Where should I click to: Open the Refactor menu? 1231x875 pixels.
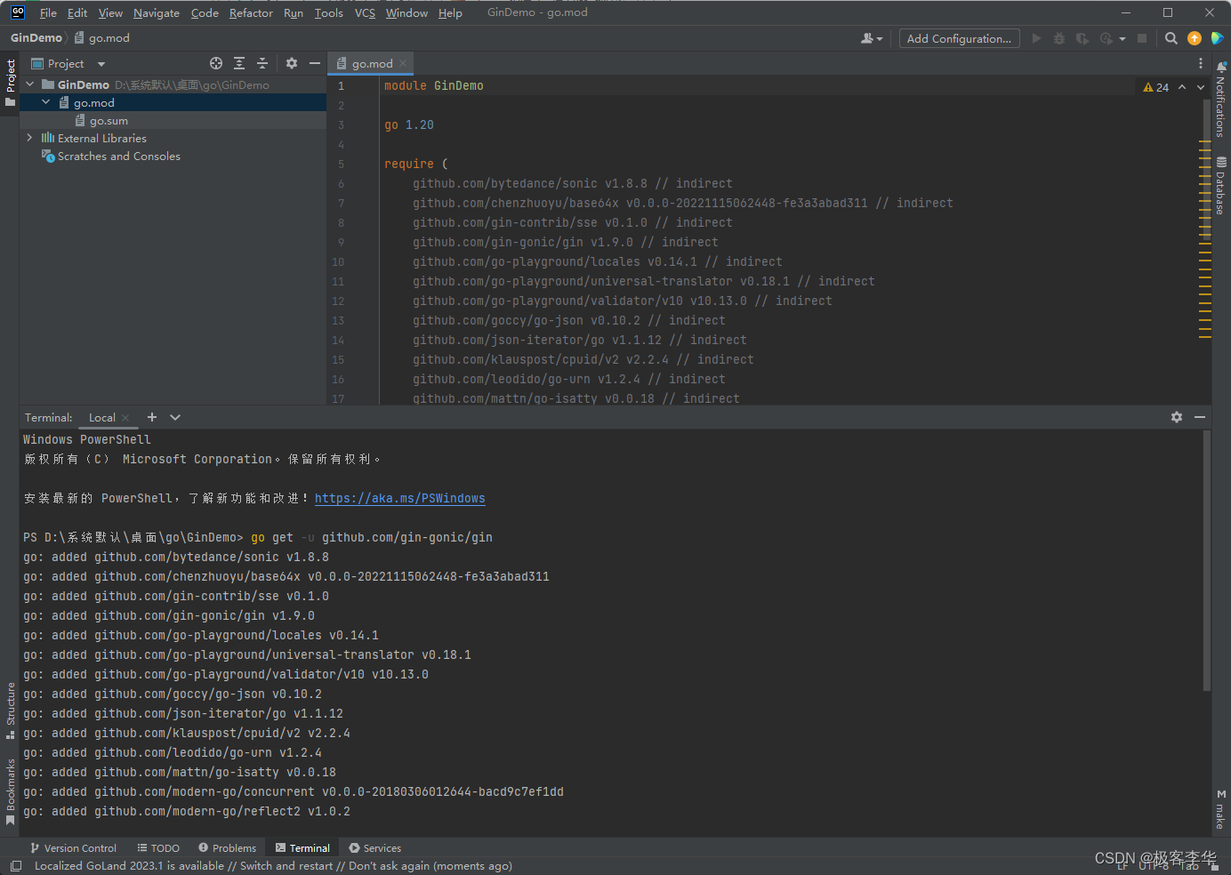[251, 12]
